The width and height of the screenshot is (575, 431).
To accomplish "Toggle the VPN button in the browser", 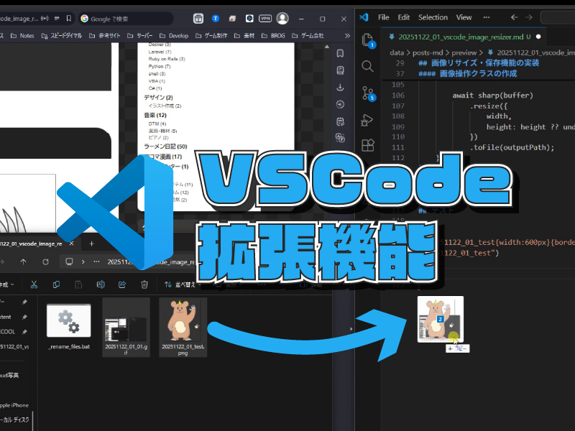I will click(264, 18).
